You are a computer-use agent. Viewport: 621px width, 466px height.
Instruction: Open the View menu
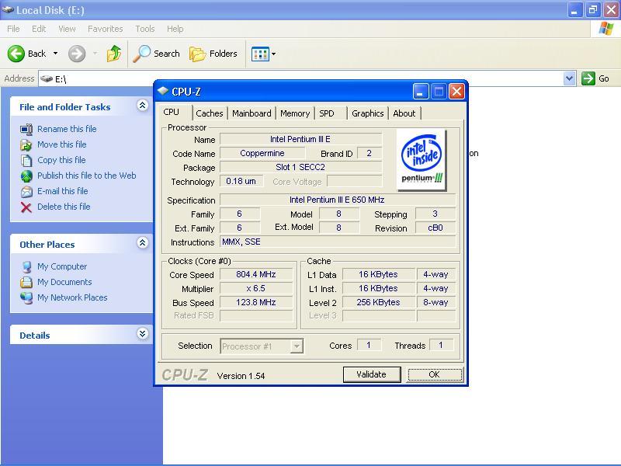click(x=67, y=29)
